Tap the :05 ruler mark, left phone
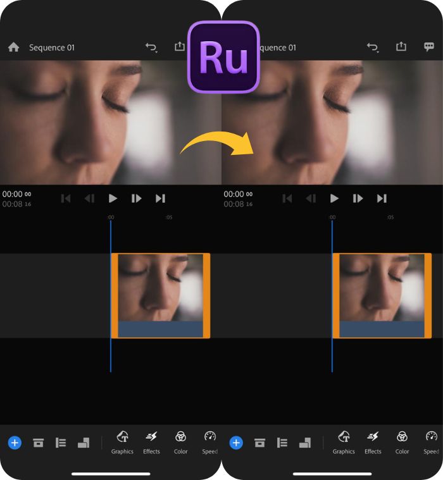The height and width of the screenshot is (480, 443). click(x=169, y=217)
